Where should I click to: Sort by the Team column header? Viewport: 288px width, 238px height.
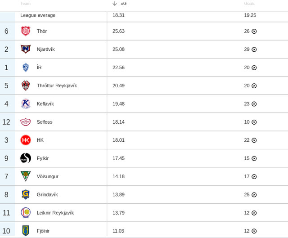pos(25,4)
